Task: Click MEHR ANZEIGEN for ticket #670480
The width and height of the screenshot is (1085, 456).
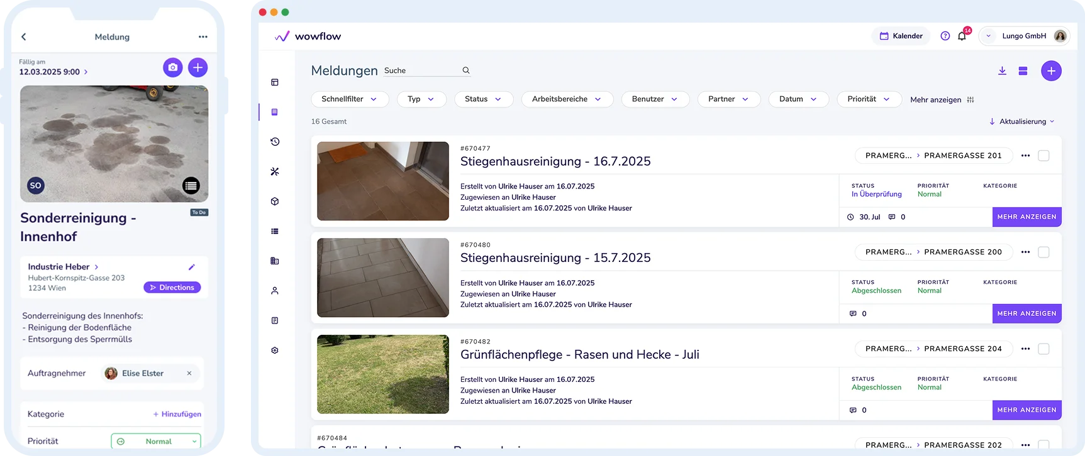Action: click(1027, 313)
